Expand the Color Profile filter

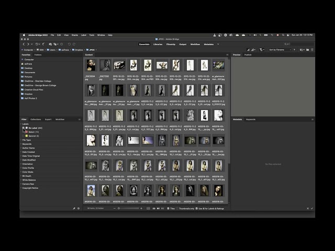point(21,168)
